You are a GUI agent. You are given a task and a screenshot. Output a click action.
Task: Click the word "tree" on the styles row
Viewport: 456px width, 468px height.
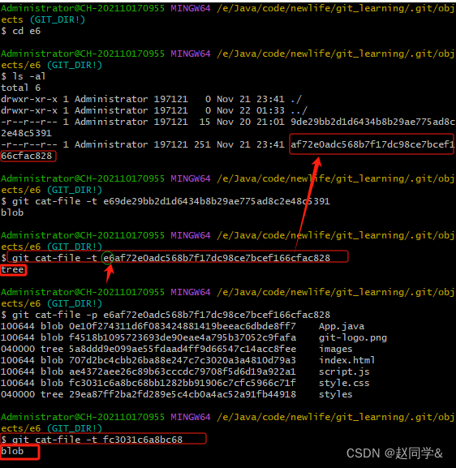pos(52,394)
